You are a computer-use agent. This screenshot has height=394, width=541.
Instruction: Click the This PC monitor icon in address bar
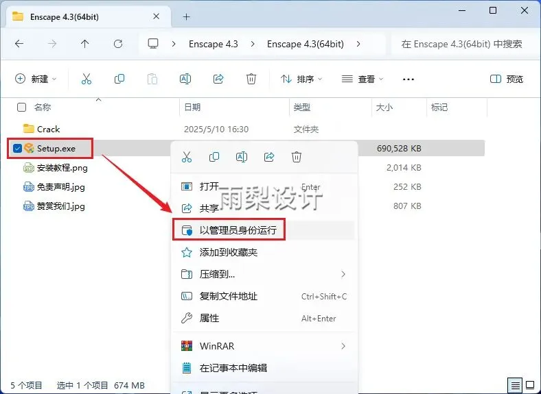pos(153,44)
